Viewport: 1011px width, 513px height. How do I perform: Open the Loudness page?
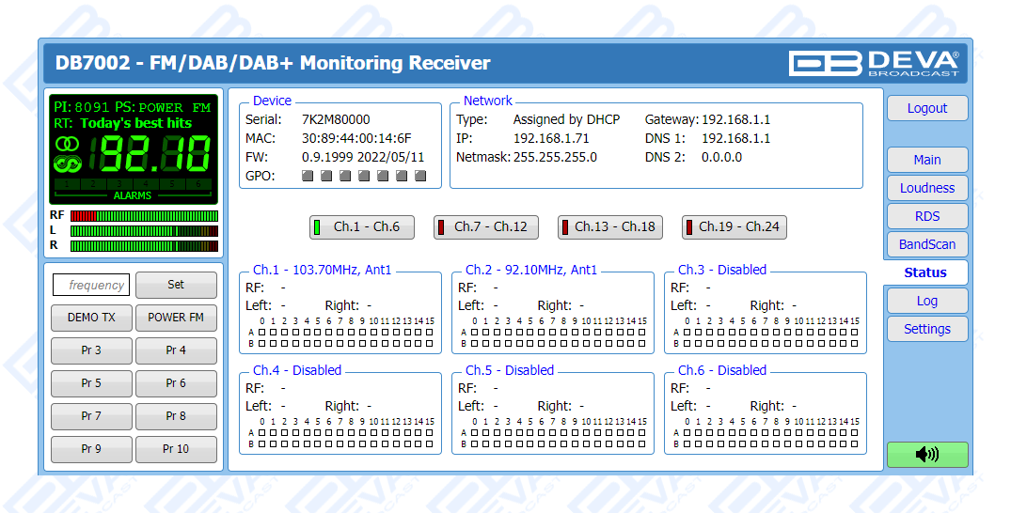[x=926, y=188]
